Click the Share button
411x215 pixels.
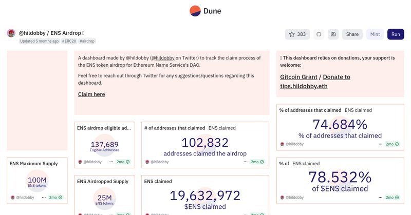(352, 34)
